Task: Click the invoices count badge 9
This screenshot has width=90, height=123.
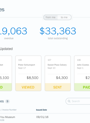Action: (x=7, y=101)
